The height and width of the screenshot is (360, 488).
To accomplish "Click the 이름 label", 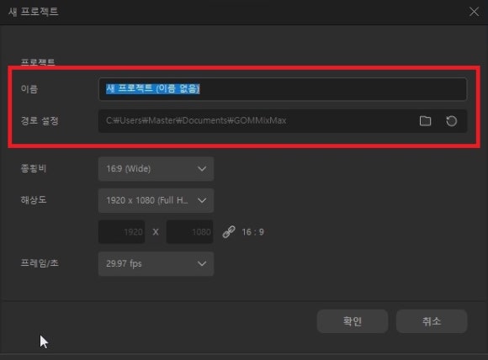I will tap(29, 89).
